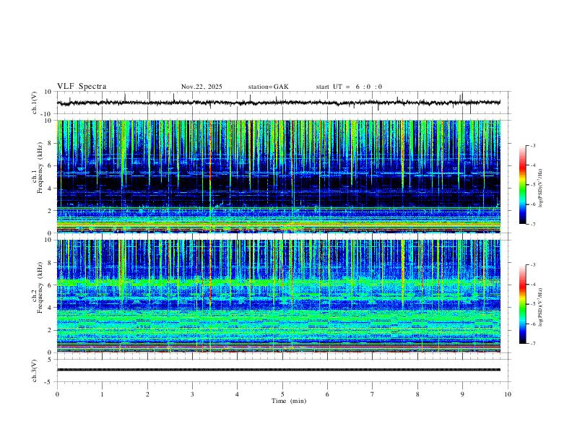Click the ch.1(V) waveform axis label

tap(35, 103)
